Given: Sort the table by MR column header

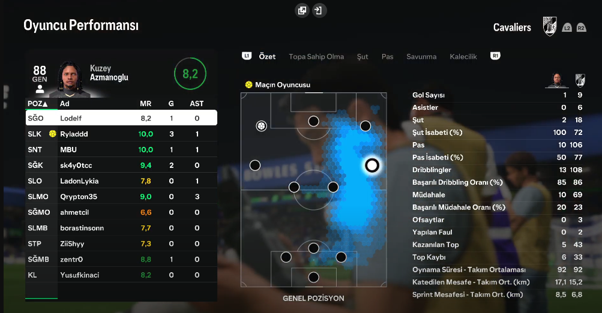Looking at the screenshot, I should (145, 104).
